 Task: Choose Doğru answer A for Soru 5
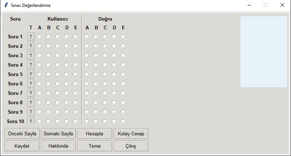pos(87,74)
